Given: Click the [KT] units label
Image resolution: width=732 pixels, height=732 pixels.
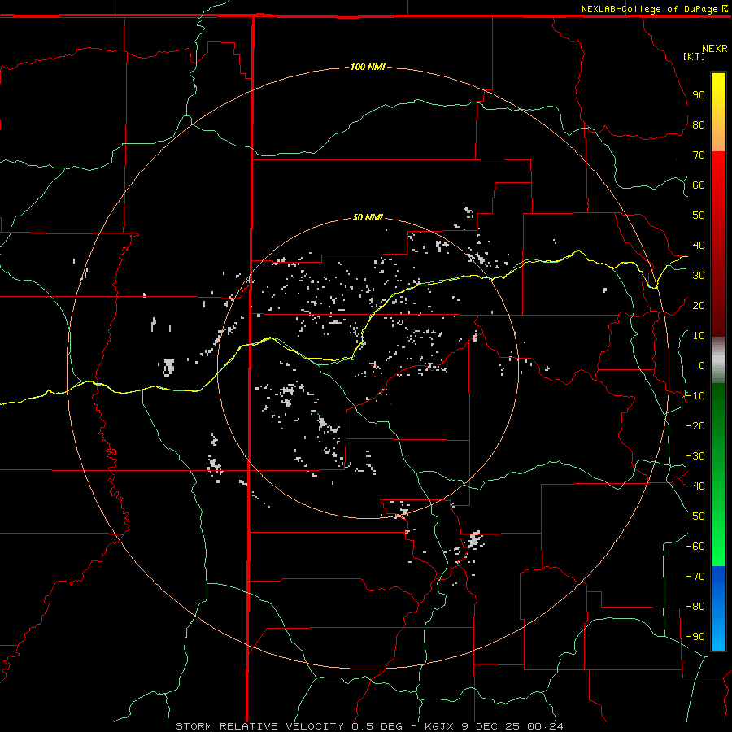Looking at the screenshot, I should (x=695, y=56).
